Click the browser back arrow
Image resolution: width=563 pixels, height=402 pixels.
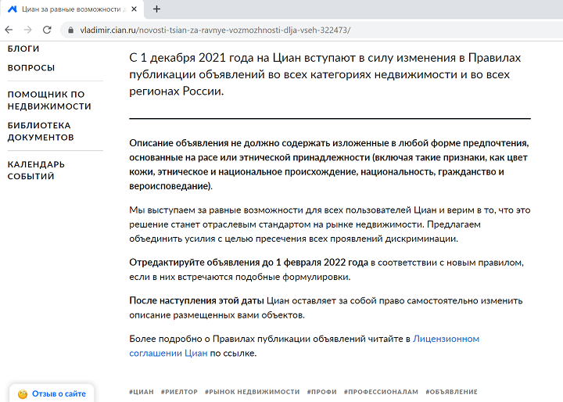click(9, 30)
